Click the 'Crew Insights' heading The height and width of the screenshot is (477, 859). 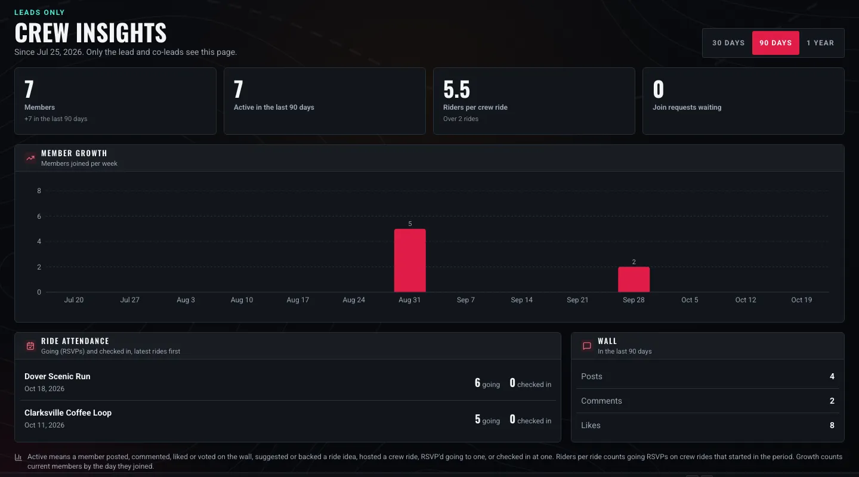(x=91, y=33)
